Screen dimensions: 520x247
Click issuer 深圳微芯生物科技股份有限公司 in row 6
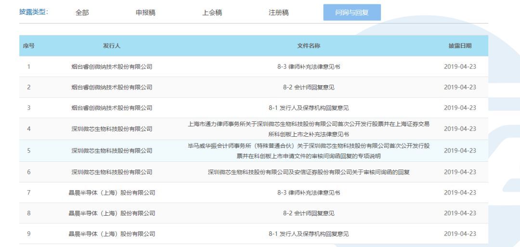[112, 172]
